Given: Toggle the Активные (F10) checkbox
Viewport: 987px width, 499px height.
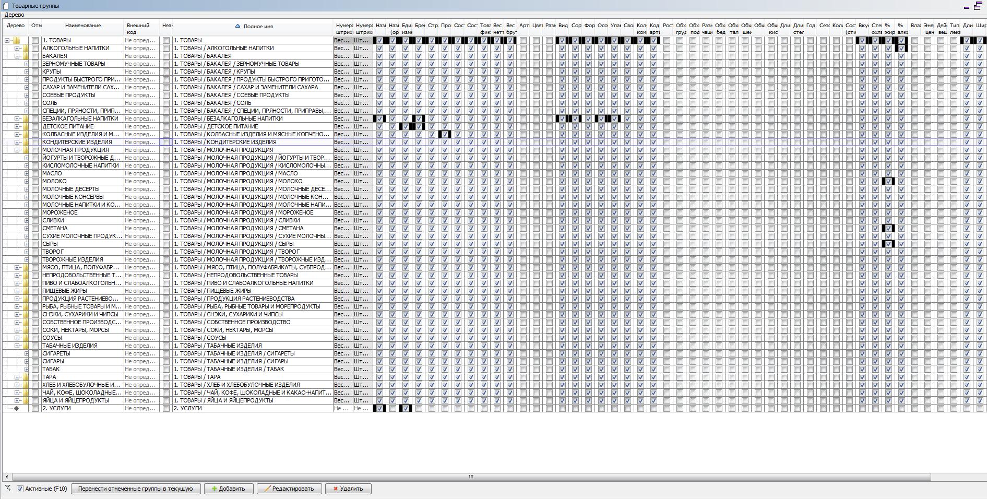Looking at the screenshot, I should (x=20, y=489).
